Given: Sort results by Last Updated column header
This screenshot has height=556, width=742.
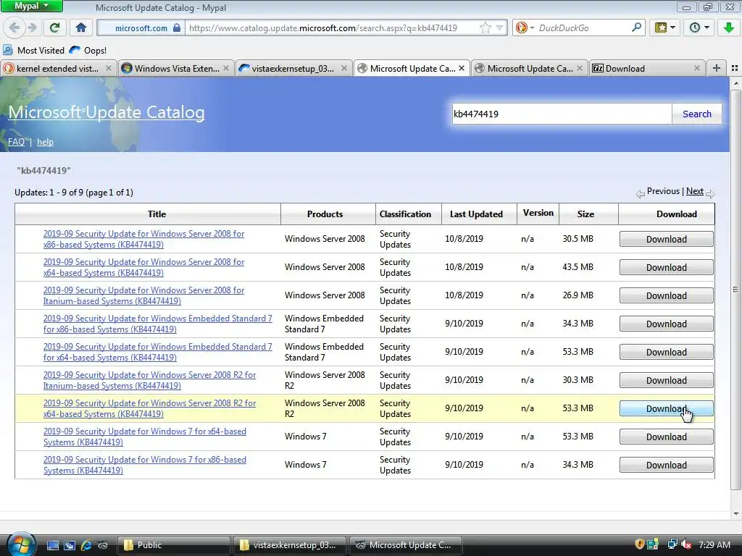Looking at the screenshot, I should 476,214.
